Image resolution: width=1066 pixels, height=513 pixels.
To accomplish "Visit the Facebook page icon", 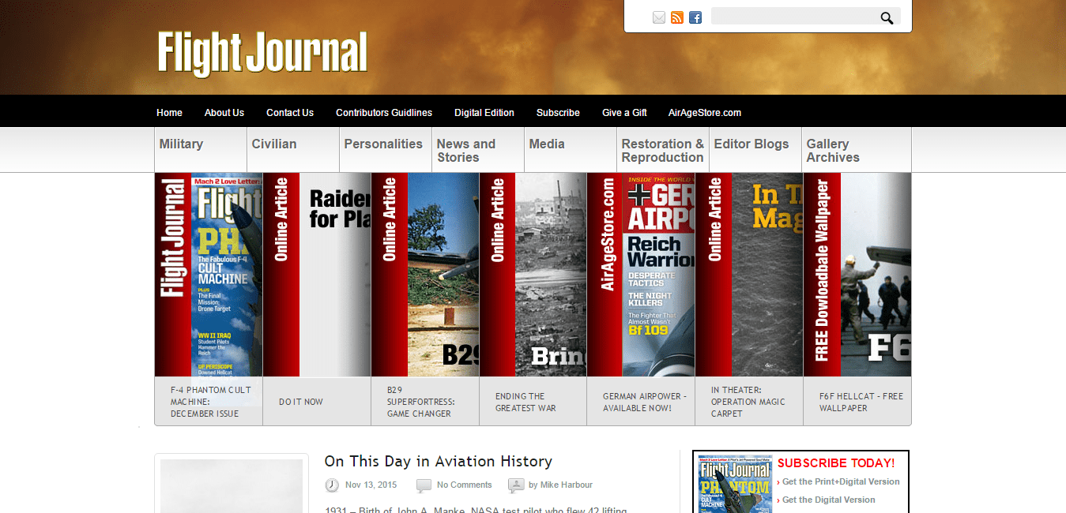I will [695, 17].
